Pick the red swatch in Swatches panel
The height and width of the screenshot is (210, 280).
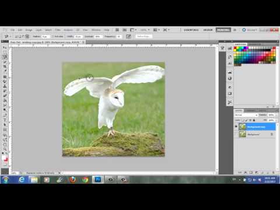(x=235, y=48)
